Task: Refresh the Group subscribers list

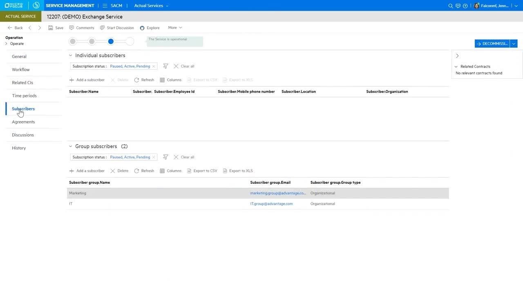Action: (x=144, y=171)
